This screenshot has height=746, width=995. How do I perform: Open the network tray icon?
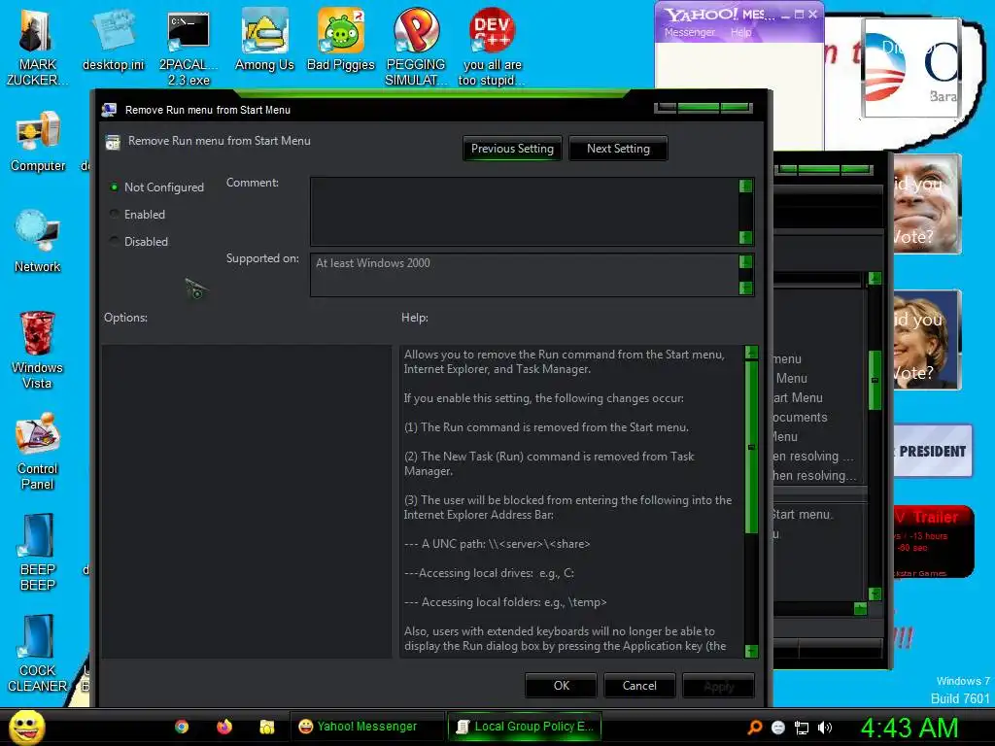click(802, 728)
